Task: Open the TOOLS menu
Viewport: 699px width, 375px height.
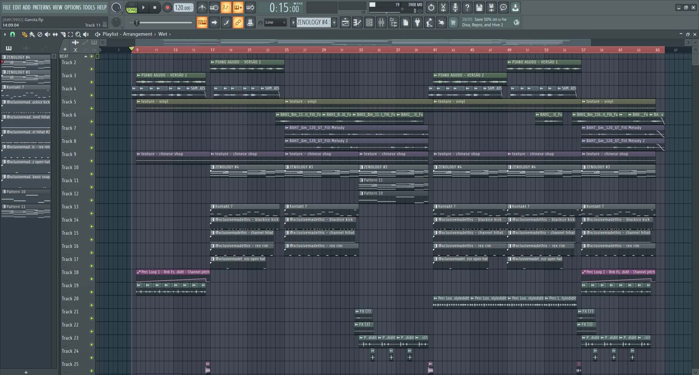Action: point(89,7)
